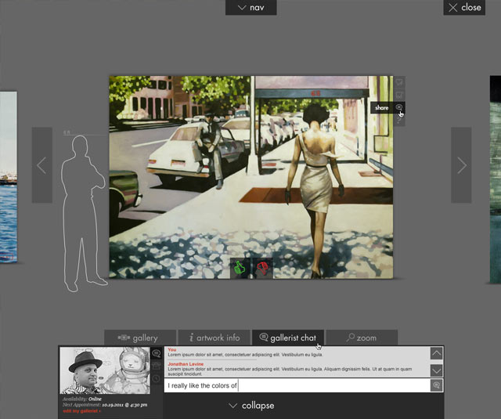Click the topmost icon in the artwork side strip
This screenshot has width=501, height=419.
click(x=399, y=82)
